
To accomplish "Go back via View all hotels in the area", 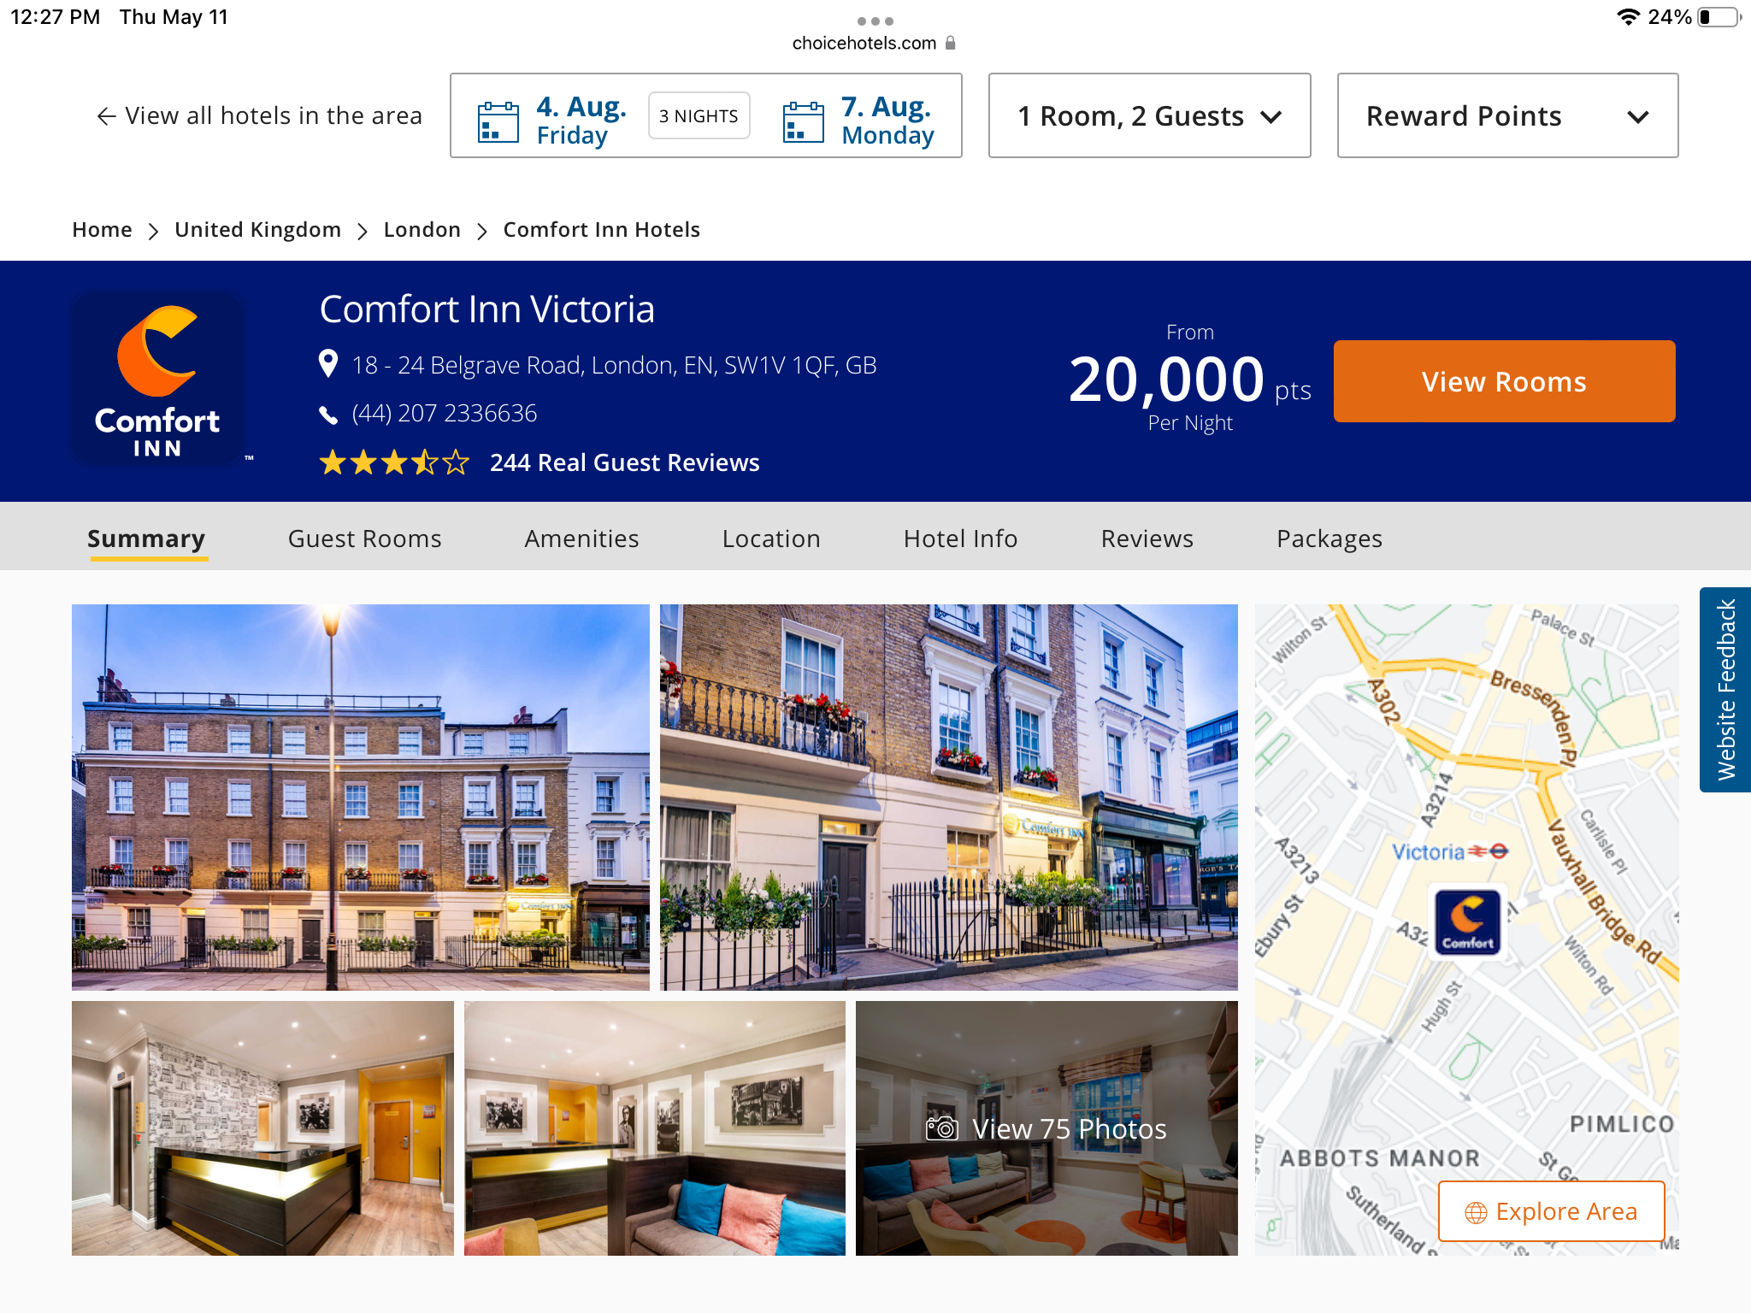I will coord(259,115).
